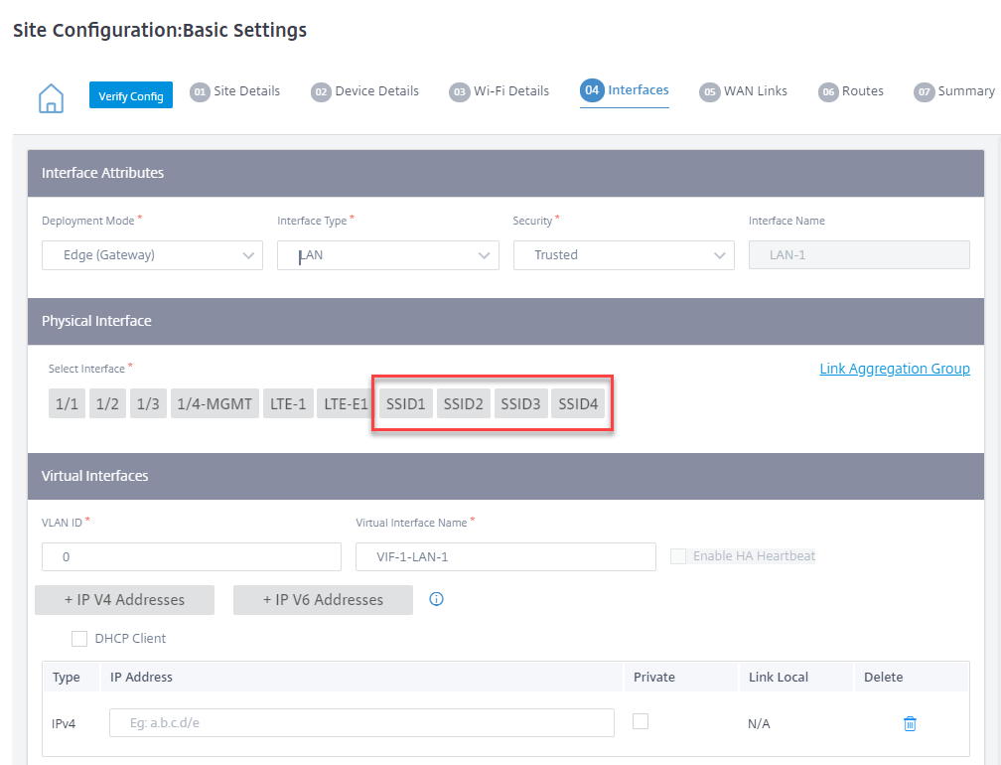The image size is (1001, 765).
Task: Add IP V4 Addresses
Action: point(124,600)
